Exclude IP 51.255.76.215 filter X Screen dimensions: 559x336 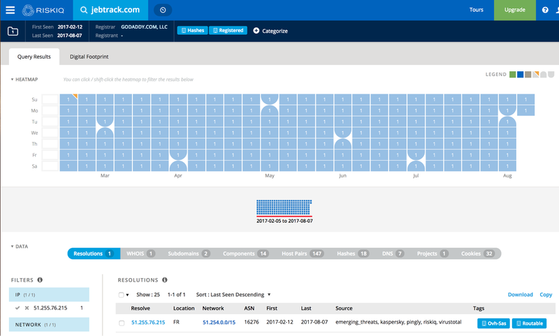[x=27, y=308]
